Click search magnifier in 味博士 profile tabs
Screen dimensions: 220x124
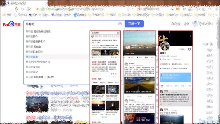pos(190,86)
